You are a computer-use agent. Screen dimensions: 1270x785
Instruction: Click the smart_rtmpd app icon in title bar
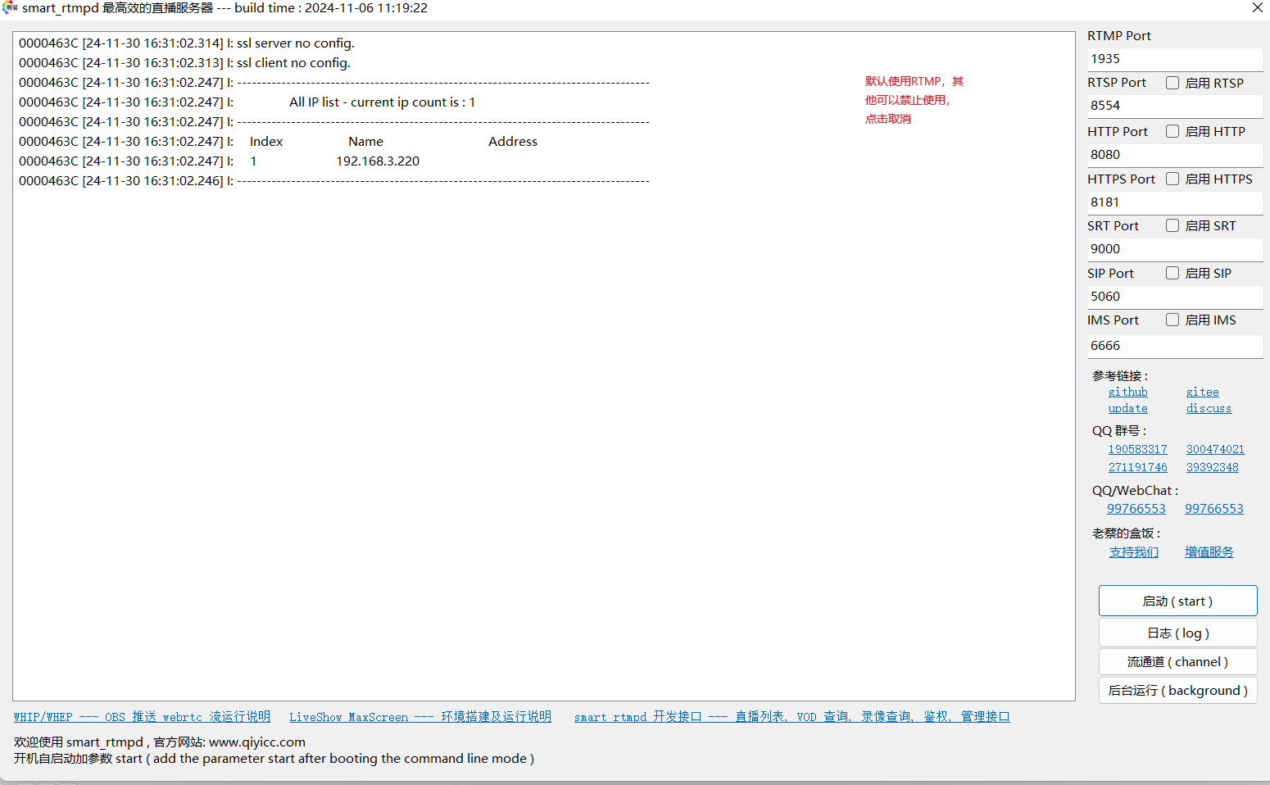coord(10,7)
